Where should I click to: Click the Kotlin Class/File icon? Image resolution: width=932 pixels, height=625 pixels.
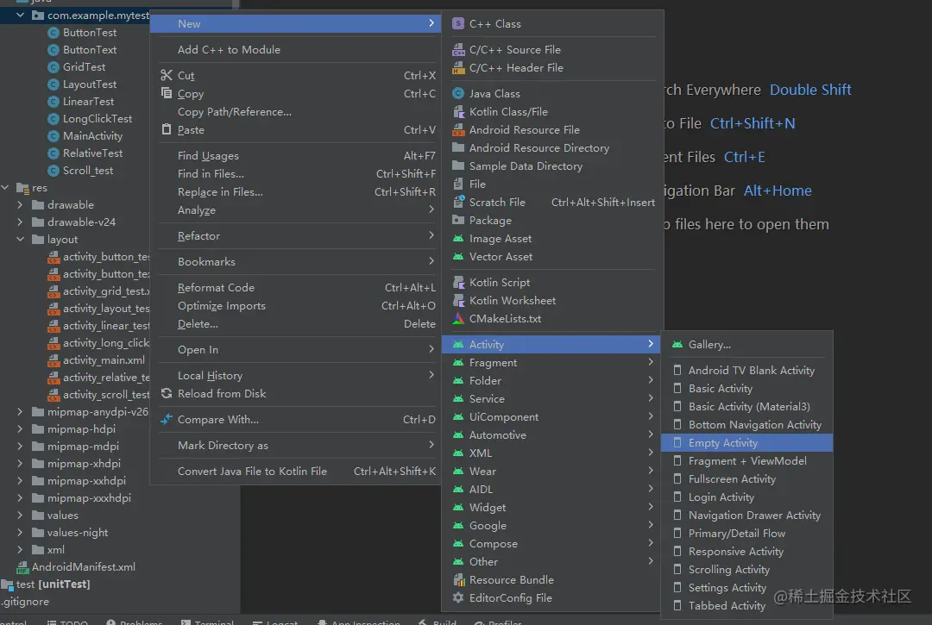(x=457, y=111)
